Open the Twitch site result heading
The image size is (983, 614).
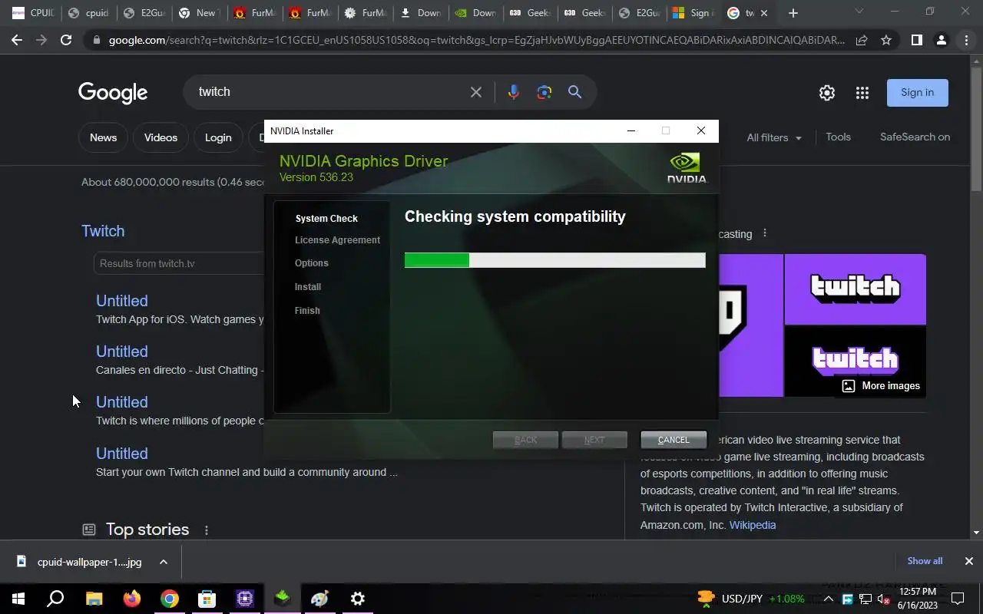coord(103,231)
